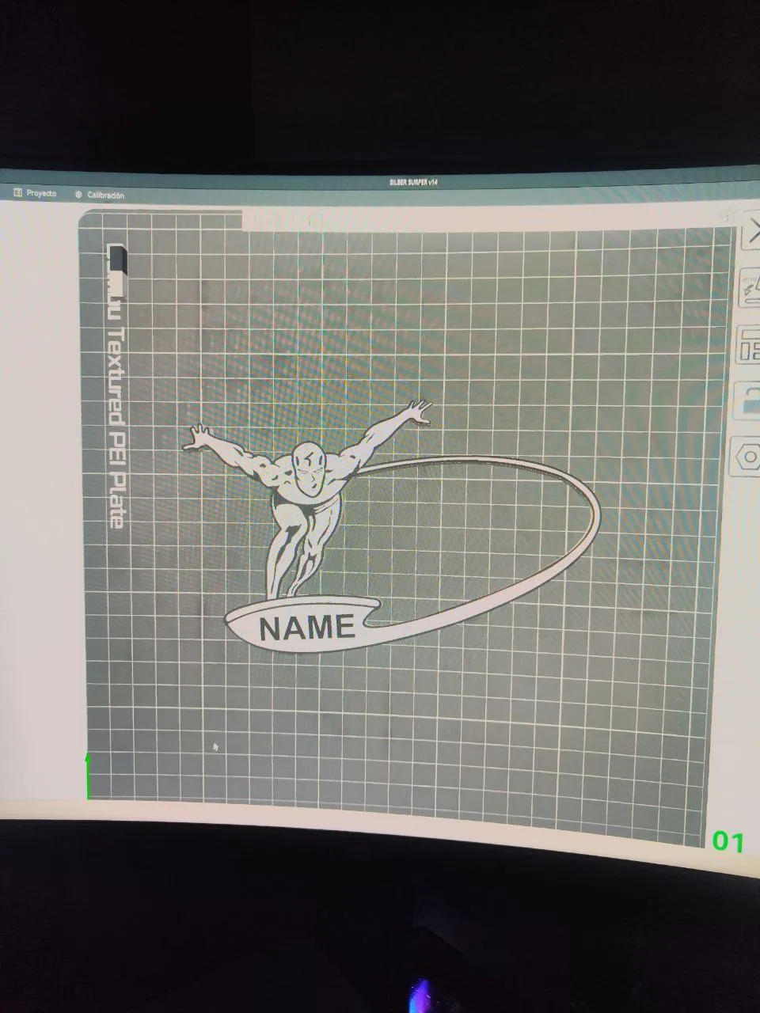The width and height of the screenshot is (760, 1013).
Task: Click the Calibración gear icon
Action: click(78, 194)
